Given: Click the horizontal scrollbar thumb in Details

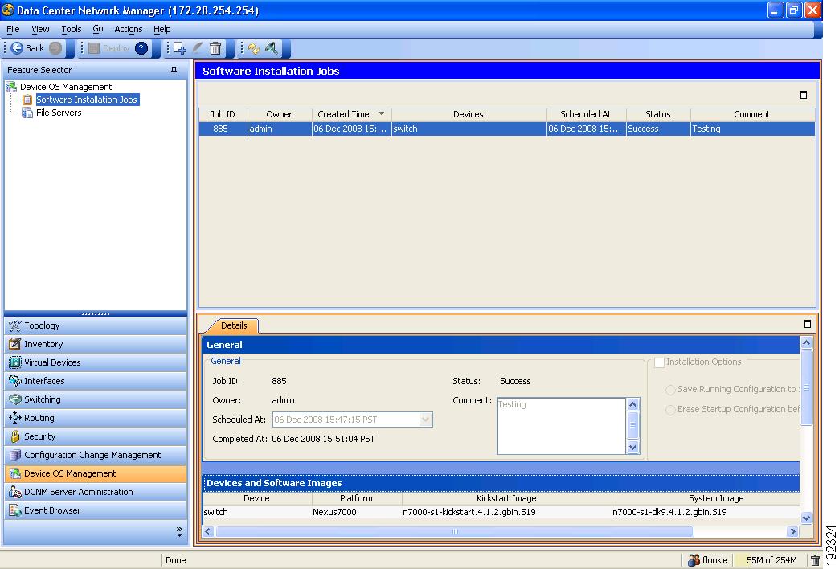Looking at the screenshot, I should pyautogui.click(x=454, y=531).
